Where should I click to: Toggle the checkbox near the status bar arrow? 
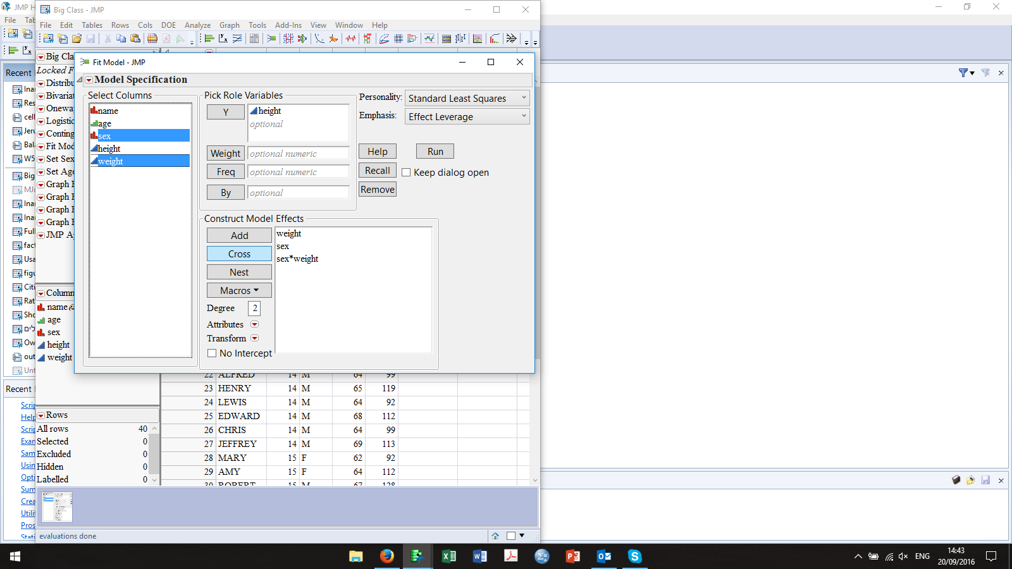[510, 535]
